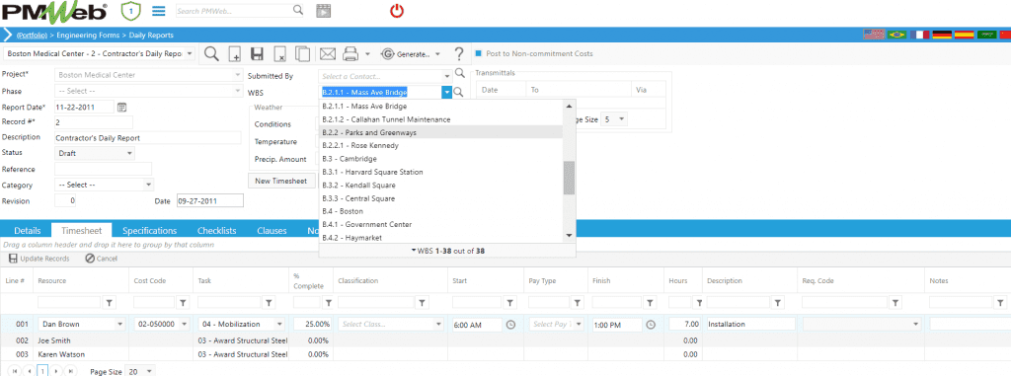Click the Resource column filter icon
The image size is (1011, 376).
tap(109, 302)
